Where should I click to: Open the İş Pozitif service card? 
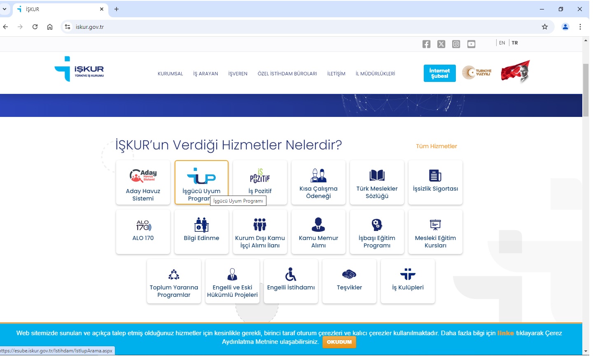(260, 182)
